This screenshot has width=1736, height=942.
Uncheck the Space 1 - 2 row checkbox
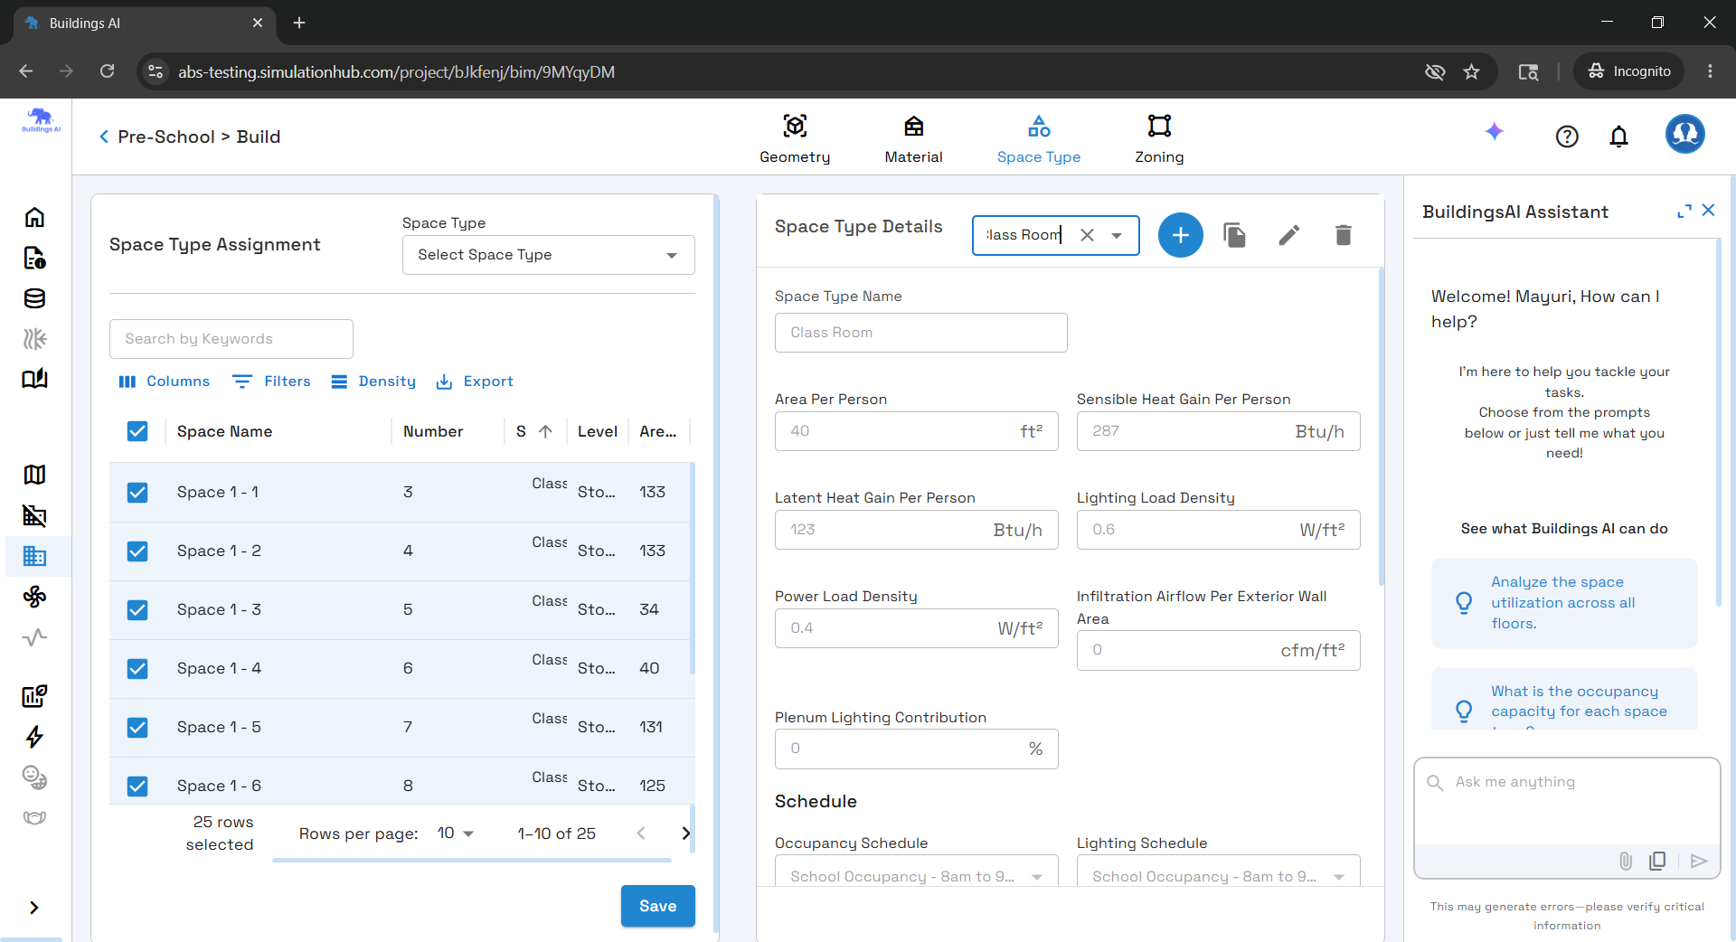coord(137,551)
